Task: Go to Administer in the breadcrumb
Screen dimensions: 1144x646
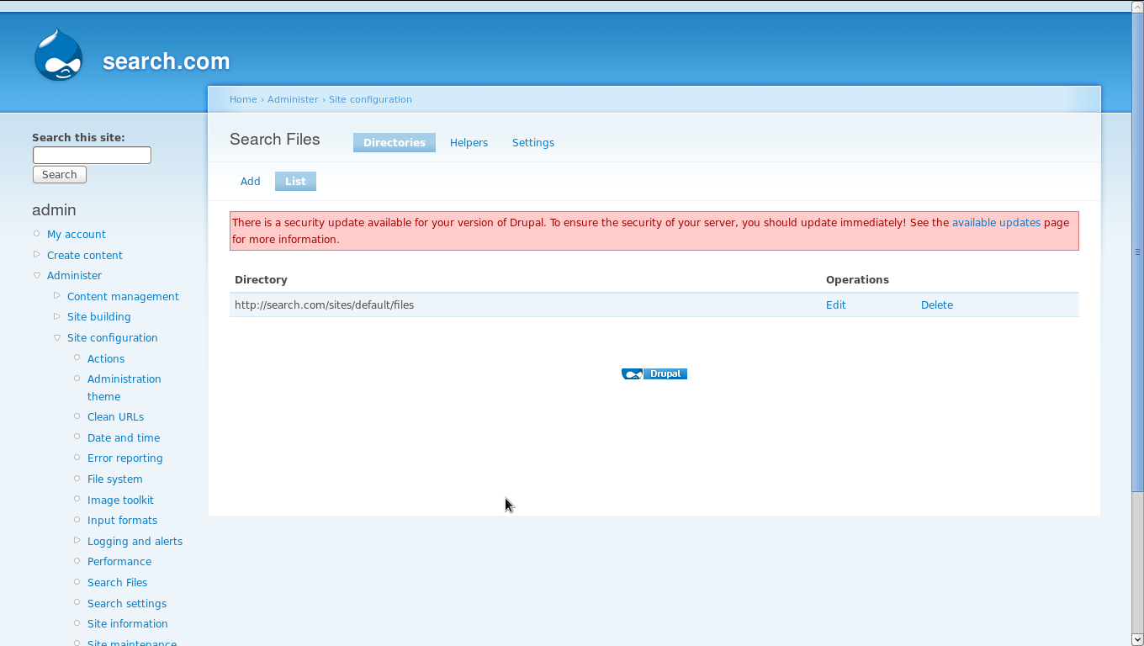Action: point(293,99)
